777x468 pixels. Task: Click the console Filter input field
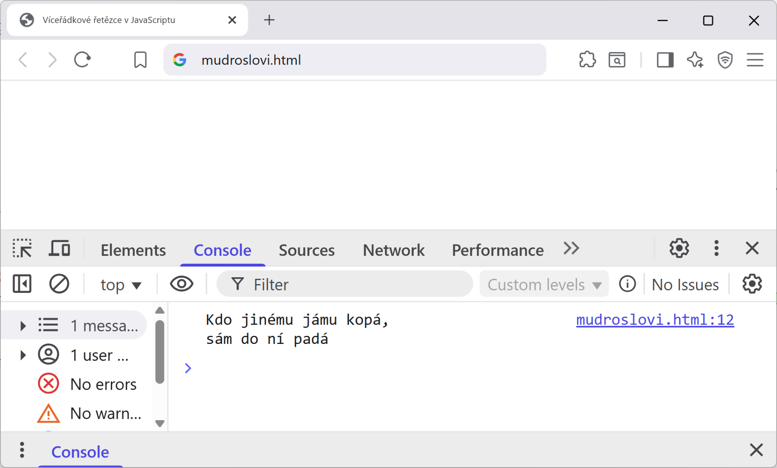345,284
